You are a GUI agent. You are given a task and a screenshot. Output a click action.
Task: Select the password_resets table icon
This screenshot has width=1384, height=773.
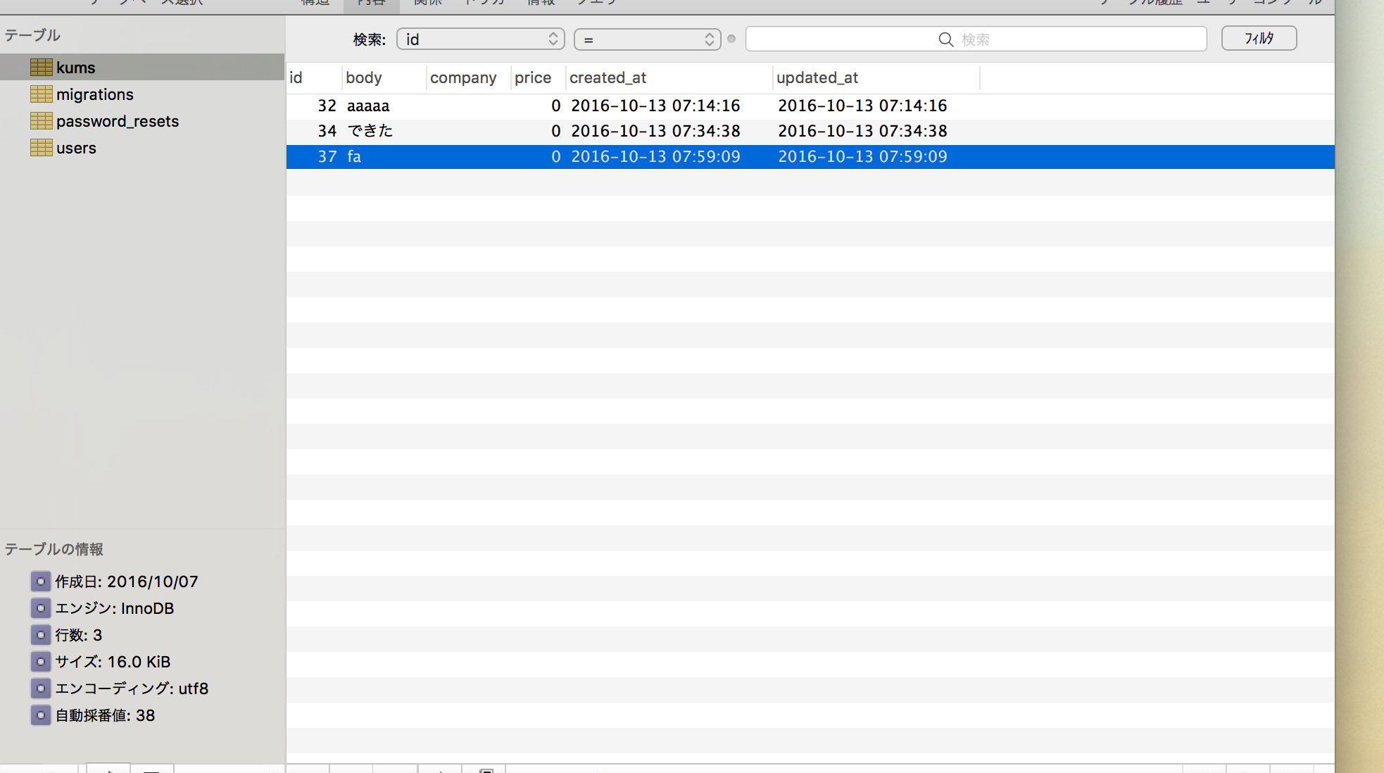coord(41,120)
